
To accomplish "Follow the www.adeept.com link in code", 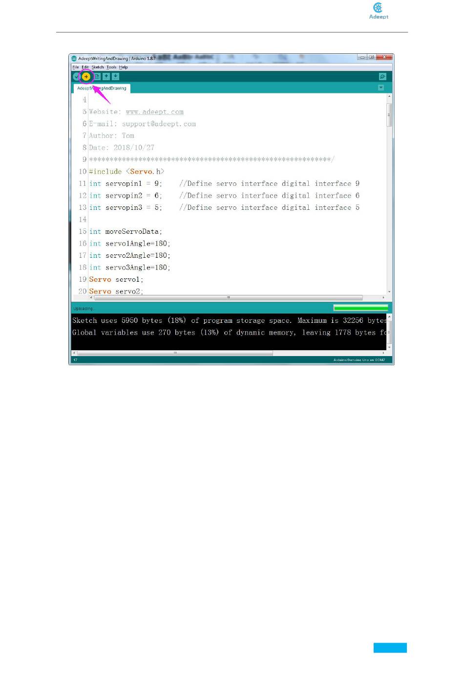I will (154, 112).
